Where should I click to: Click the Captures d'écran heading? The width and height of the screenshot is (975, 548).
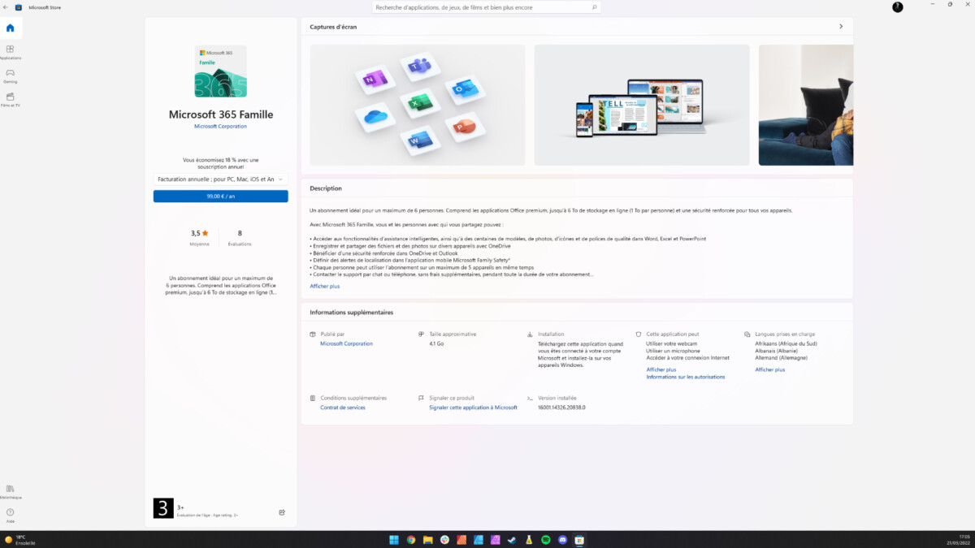(x=333, y=27)
